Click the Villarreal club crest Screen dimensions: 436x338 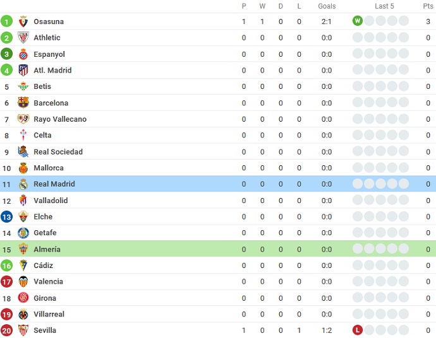tap(23, 314)
